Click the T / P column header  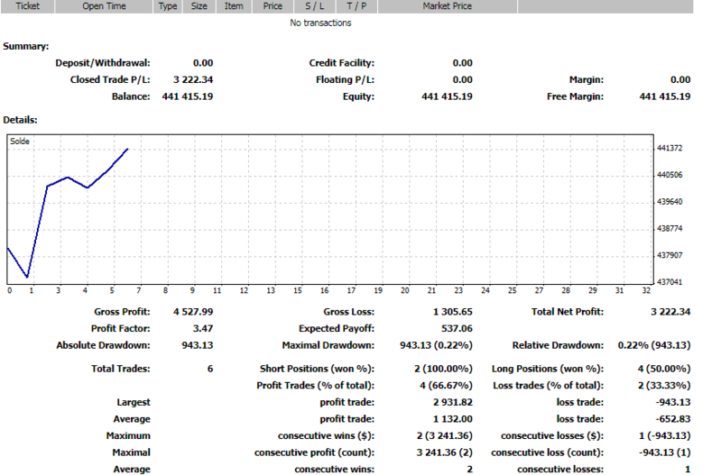click(356, 6)
